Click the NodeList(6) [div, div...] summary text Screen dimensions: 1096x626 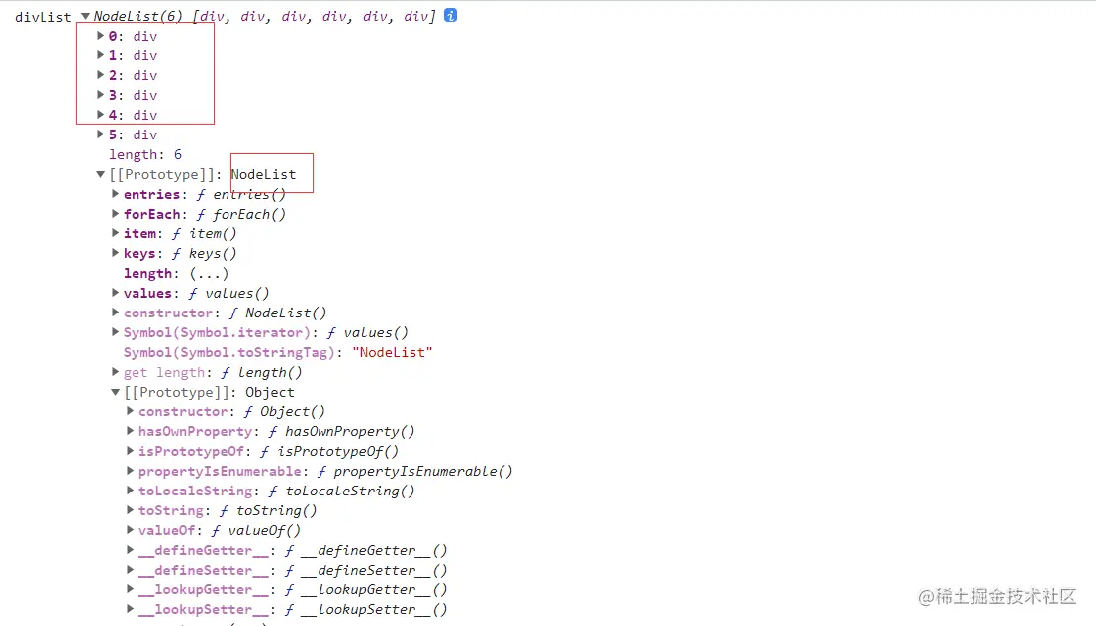point(264,16)
